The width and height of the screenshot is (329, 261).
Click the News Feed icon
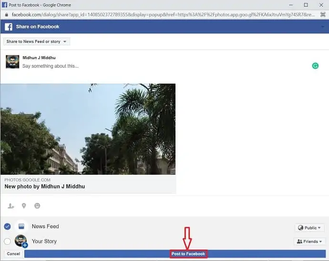click(21, 226)
